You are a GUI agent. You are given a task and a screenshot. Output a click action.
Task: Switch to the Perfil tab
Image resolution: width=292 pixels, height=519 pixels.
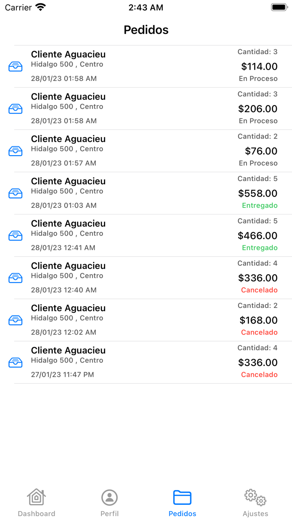coord(109,502)
